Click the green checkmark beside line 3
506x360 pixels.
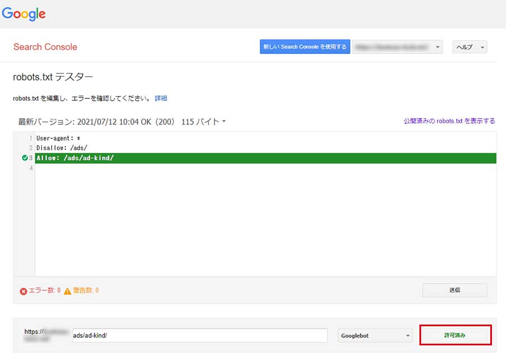25,158
